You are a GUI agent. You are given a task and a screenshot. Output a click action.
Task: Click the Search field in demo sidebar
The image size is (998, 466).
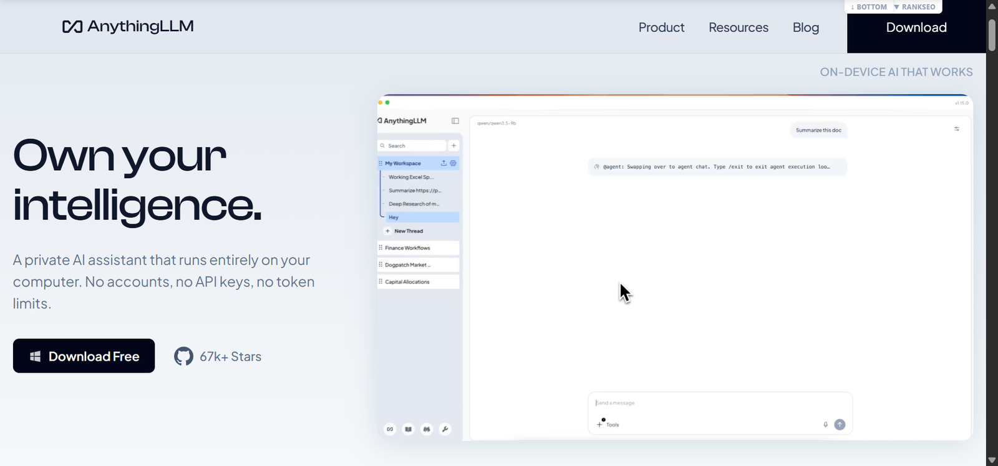pos(412,145)
